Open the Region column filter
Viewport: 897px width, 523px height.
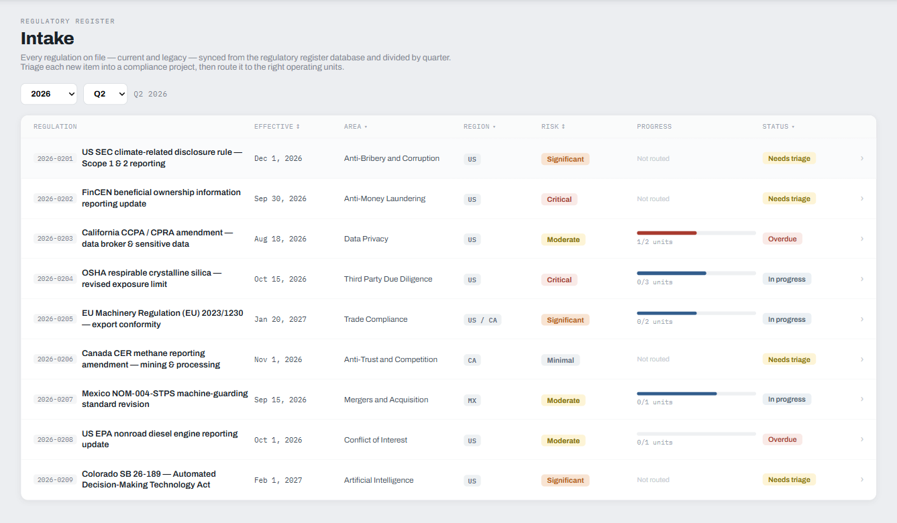[x=494, y=127]
